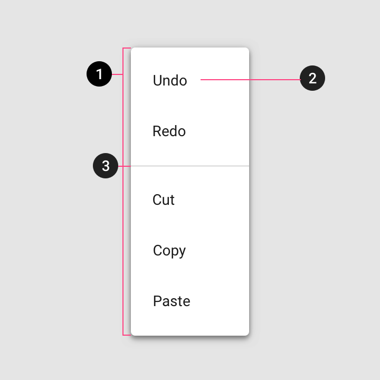Choose the Paste menu item
Screen dimensions: 380x380
190,301
